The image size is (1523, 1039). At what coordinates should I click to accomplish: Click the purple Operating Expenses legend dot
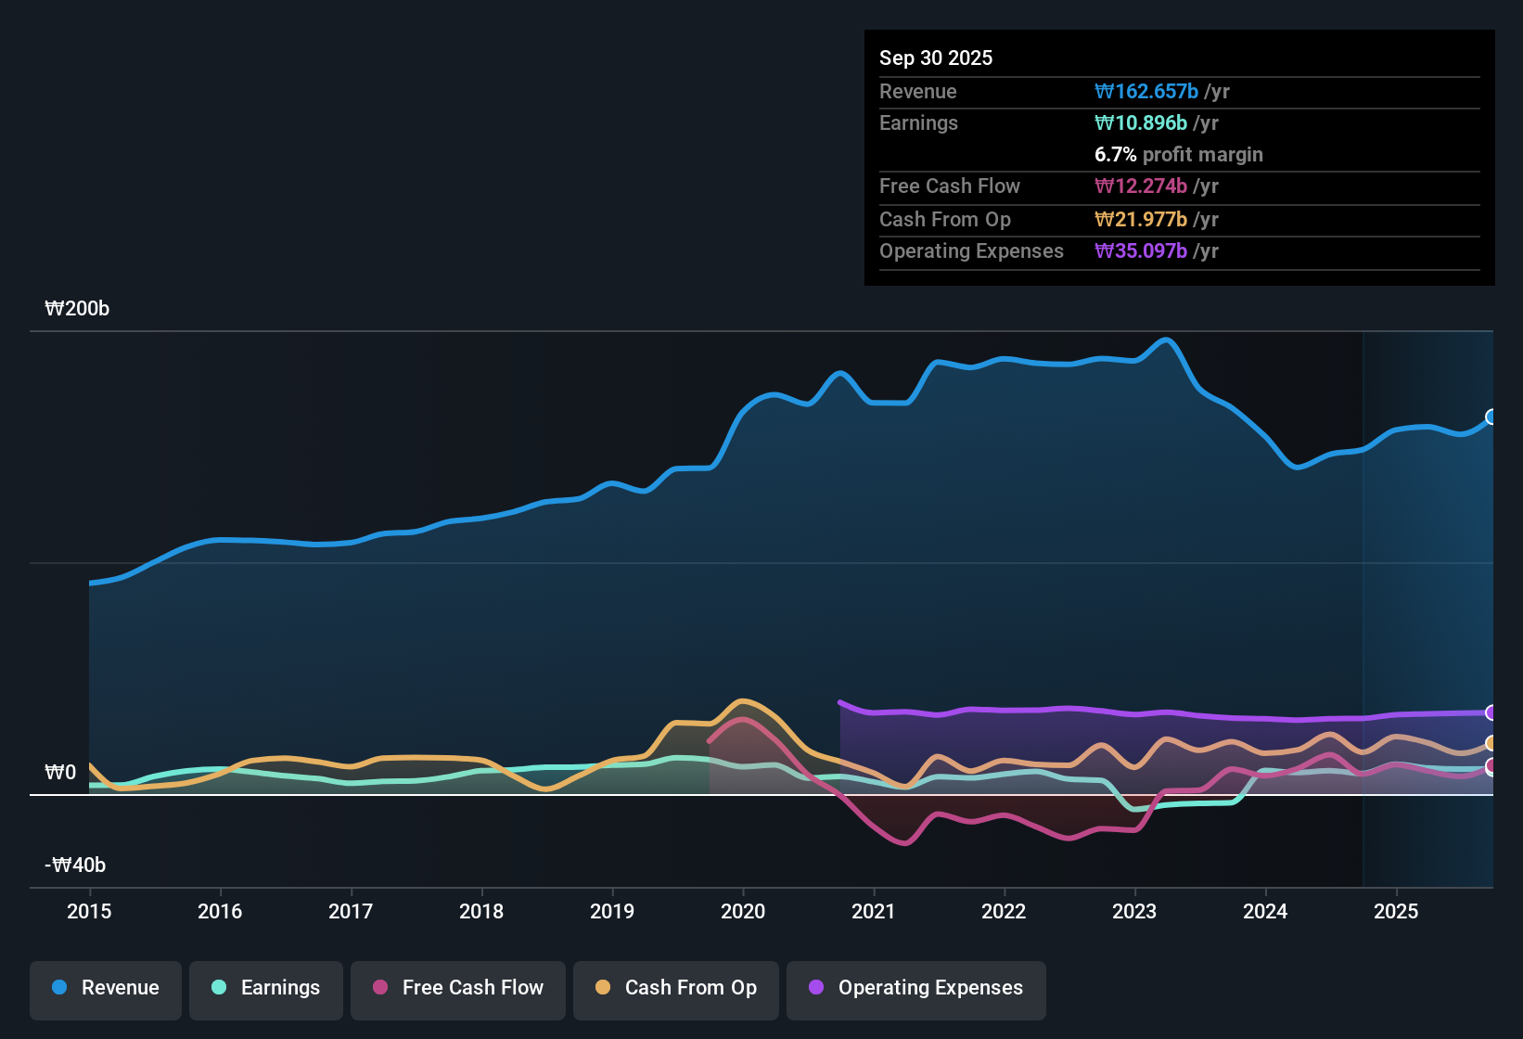point(815,988)
